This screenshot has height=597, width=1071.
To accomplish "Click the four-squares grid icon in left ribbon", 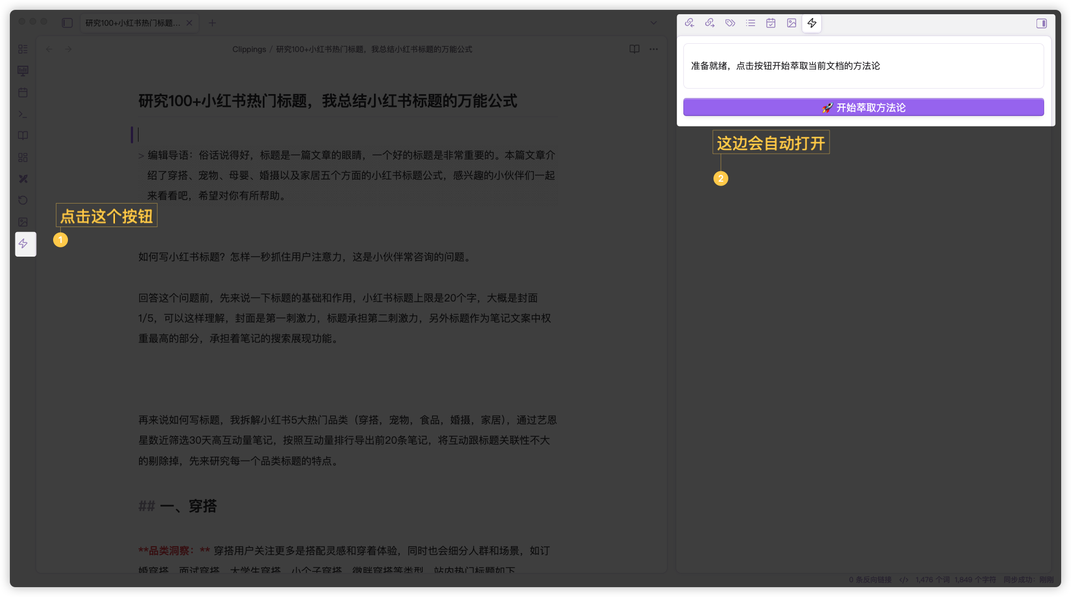I will click(x=23, y=158).
